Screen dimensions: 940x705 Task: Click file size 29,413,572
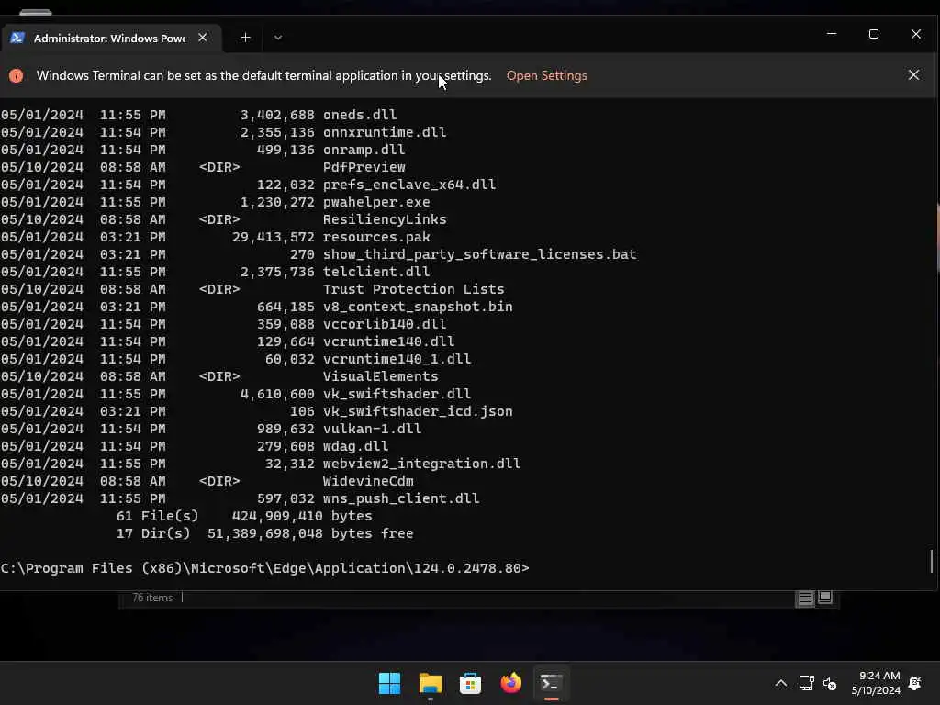[273, 237]
